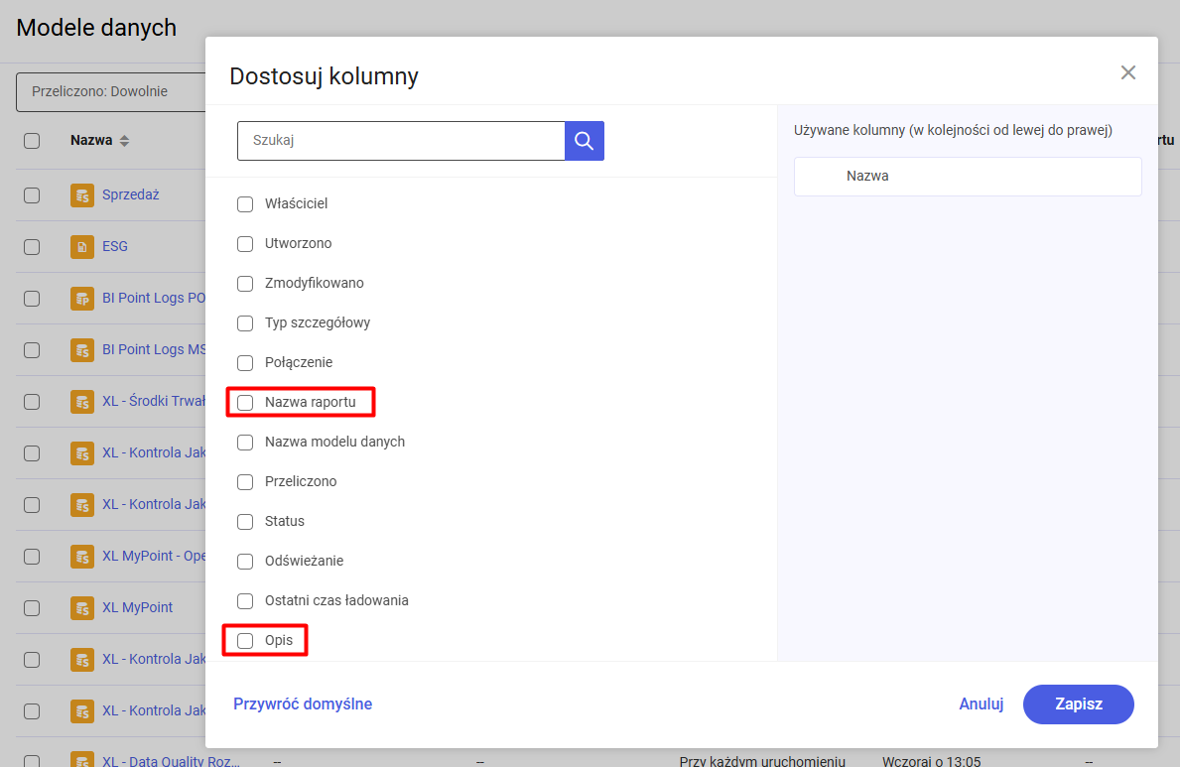
Task: Click the XL MyPoint model icon
Action: coord(81,608)
